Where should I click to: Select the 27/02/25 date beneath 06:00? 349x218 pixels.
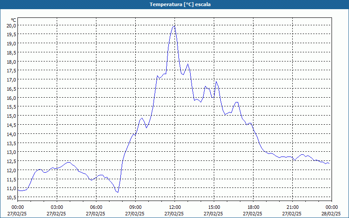[x=96, y=214]
